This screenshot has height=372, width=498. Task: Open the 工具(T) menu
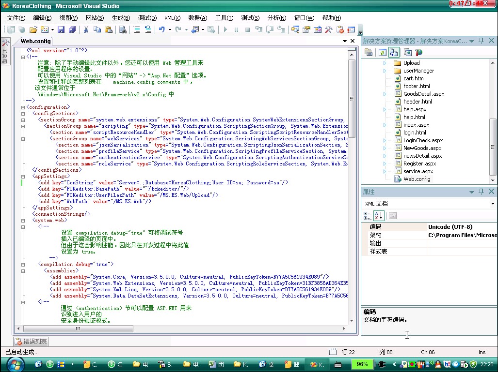tap(224, 18)
